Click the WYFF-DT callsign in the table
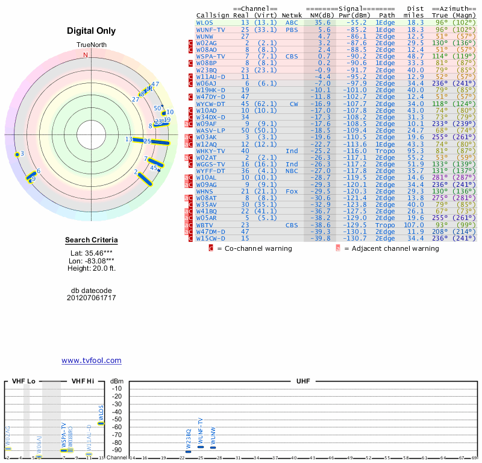Screen dimensions: 482x463 click(211, 172)
